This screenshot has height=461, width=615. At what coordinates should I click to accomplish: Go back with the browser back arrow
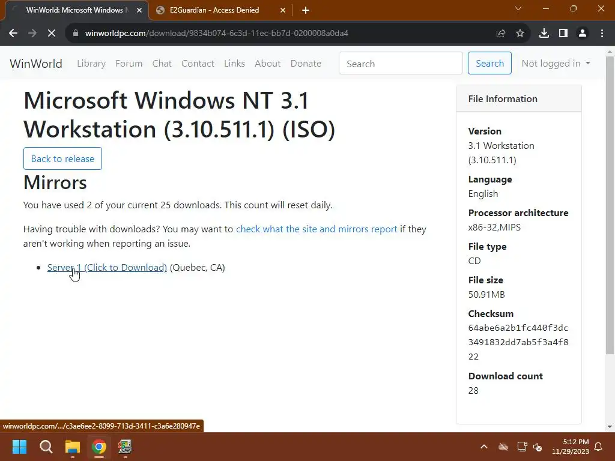(13, 34)
